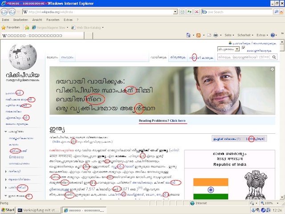Screen dimensions: 285x214
Task: Click the Compatibility View icon beside address bar
Action: click(182, 12)
